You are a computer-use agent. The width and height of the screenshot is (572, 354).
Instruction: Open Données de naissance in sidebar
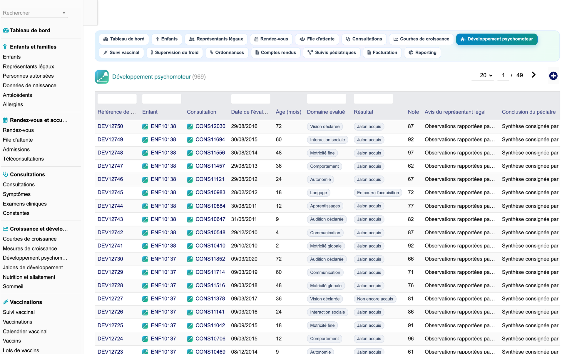29,86
